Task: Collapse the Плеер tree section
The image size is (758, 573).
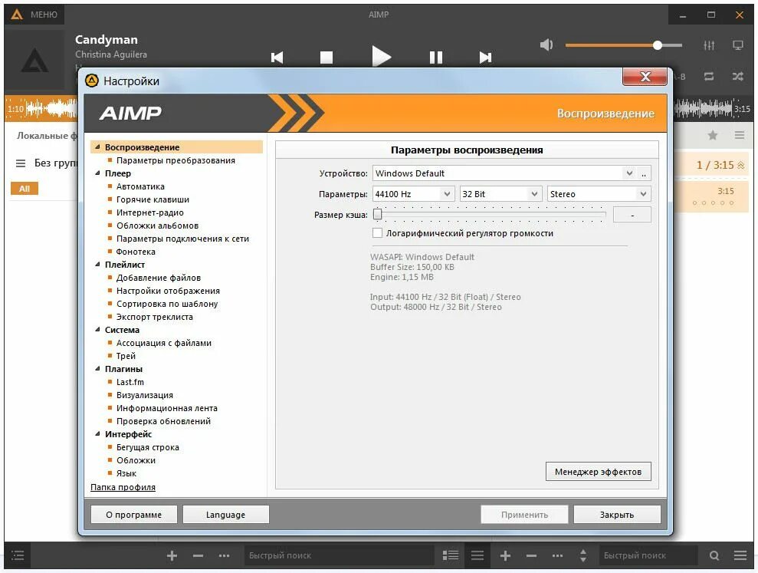Action: (97, 173)
